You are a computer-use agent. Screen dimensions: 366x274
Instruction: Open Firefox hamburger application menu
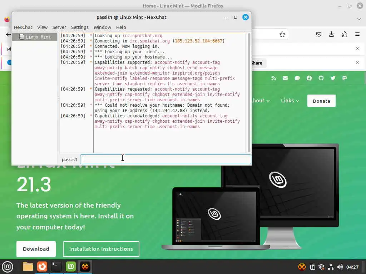click(x=357, y=35)
